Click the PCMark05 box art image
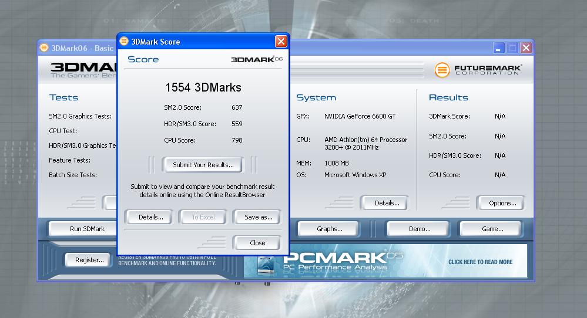This screenshot has height=318, width=587. (266, 265)
